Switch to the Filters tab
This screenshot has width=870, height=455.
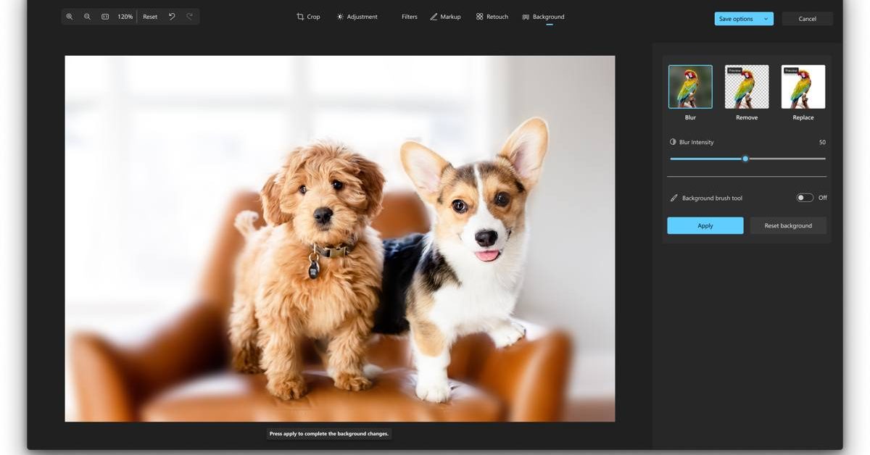coord(410,17)
